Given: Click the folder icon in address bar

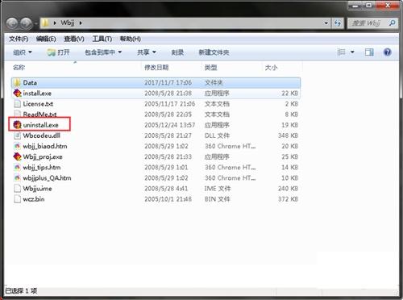Looking at the screenshot, I should (45, 23).
